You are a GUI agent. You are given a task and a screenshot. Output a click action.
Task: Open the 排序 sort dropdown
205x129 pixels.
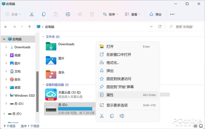tap(110, 14)
